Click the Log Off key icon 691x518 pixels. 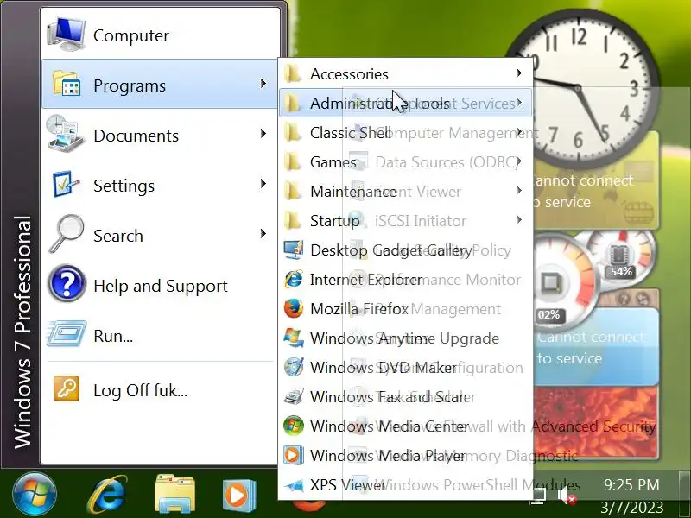click(67, 389)
